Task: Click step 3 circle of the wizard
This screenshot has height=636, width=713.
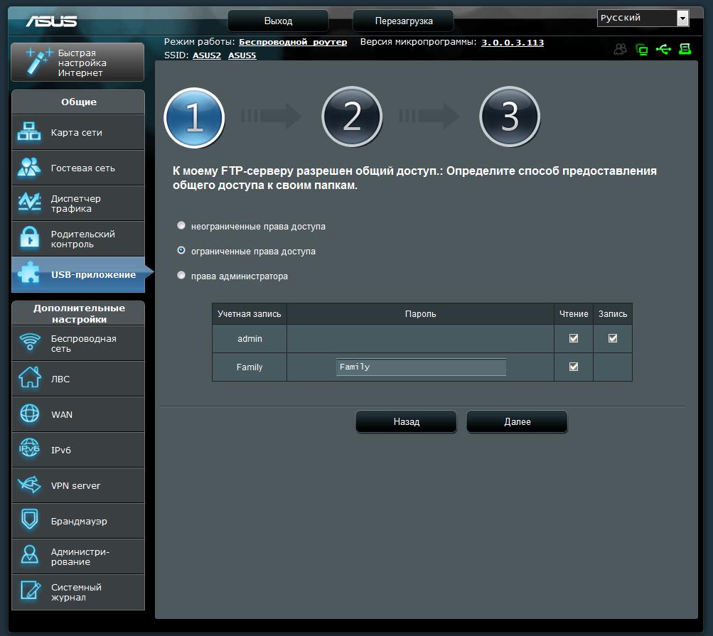Action: click(510, 117)
